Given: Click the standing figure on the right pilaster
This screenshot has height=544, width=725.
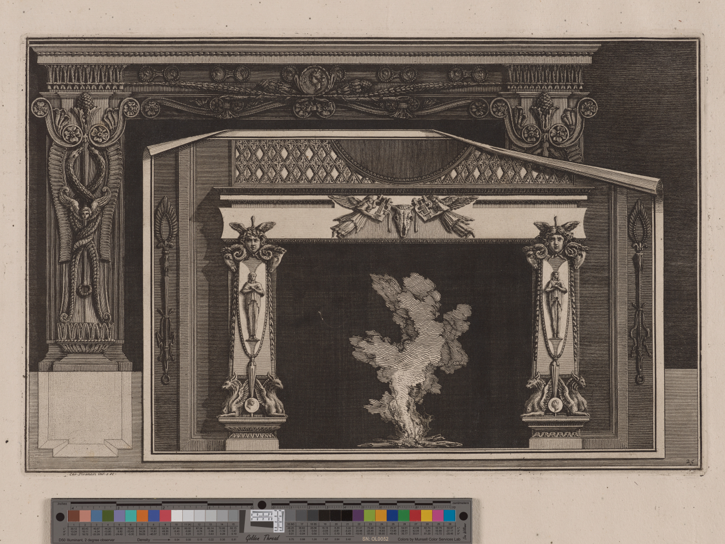Looking at the screenshot, I should [555, 304].
